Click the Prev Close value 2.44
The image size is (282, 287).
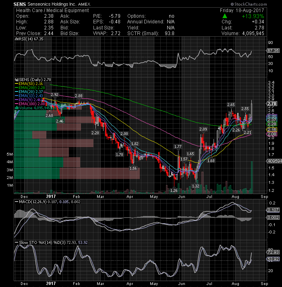coord(49,33)
